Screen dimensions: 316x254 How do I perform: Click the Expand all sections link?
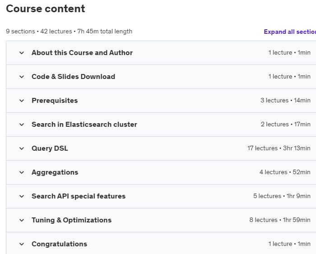[290, 32]
